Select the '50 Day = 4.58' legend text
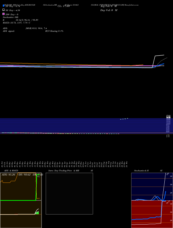 pyautogui.click(x=13, y=10)
